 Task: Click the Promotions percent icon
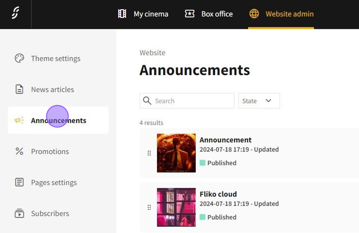(19, 151)
